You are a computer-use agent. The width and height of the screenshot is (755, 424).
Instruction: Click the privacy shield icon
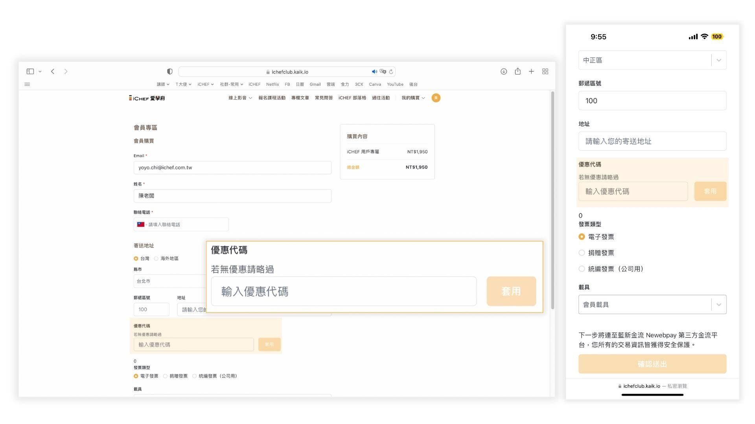tap(169, 71)
